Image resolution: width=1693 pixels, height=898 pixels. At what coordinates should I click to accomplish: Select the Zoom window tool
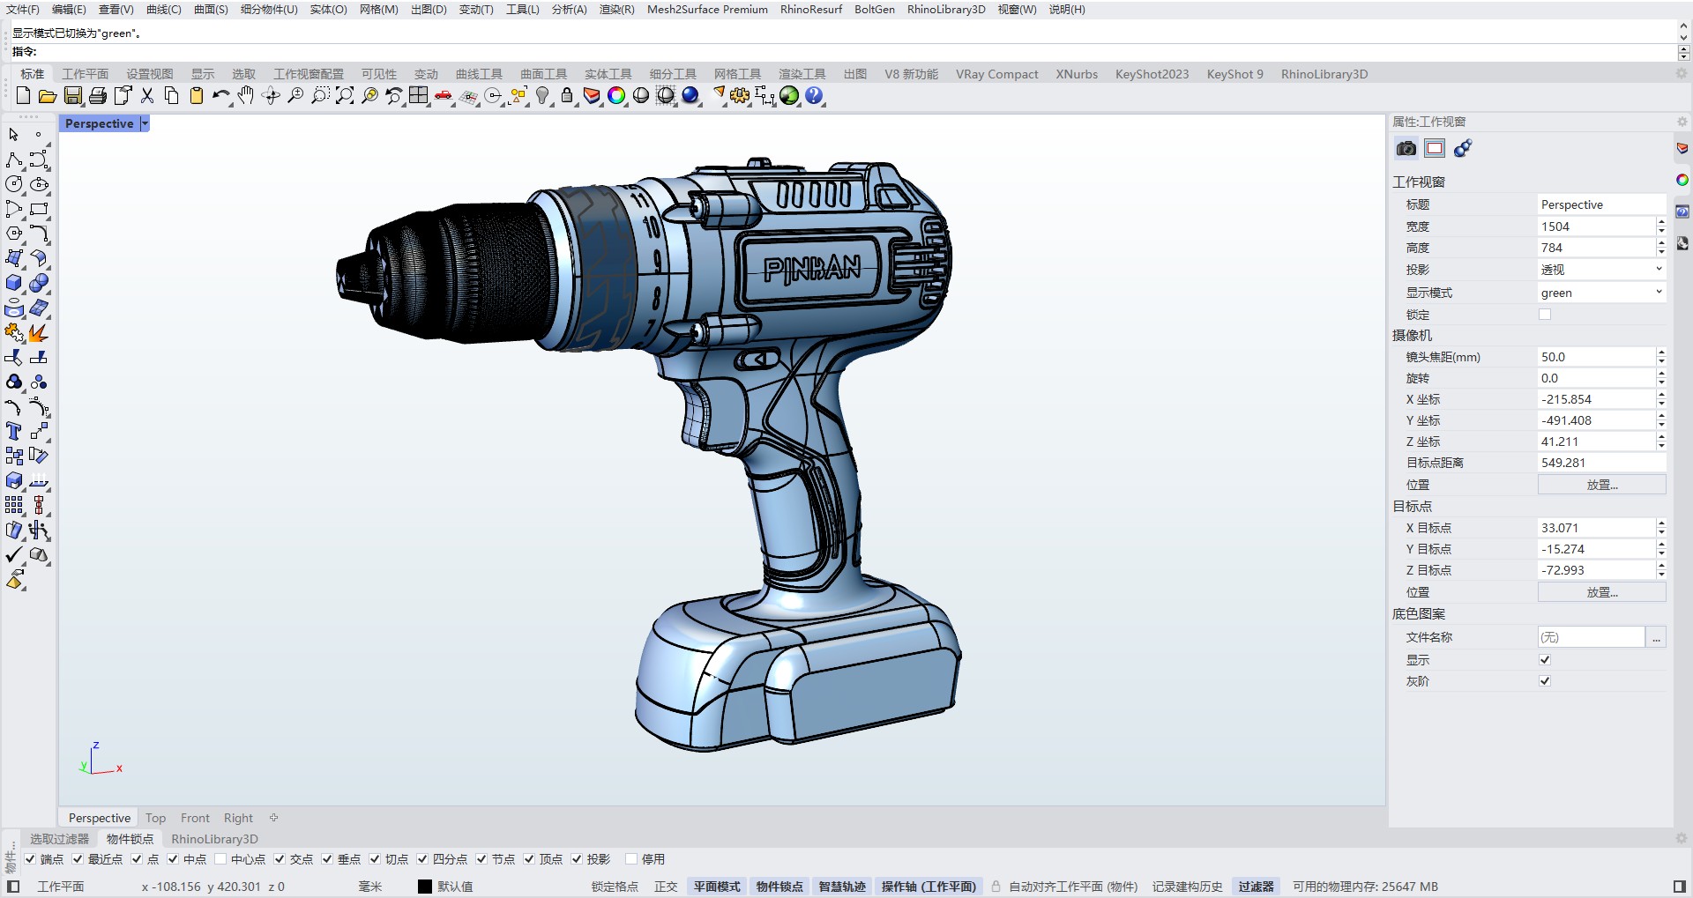[320, 96]
